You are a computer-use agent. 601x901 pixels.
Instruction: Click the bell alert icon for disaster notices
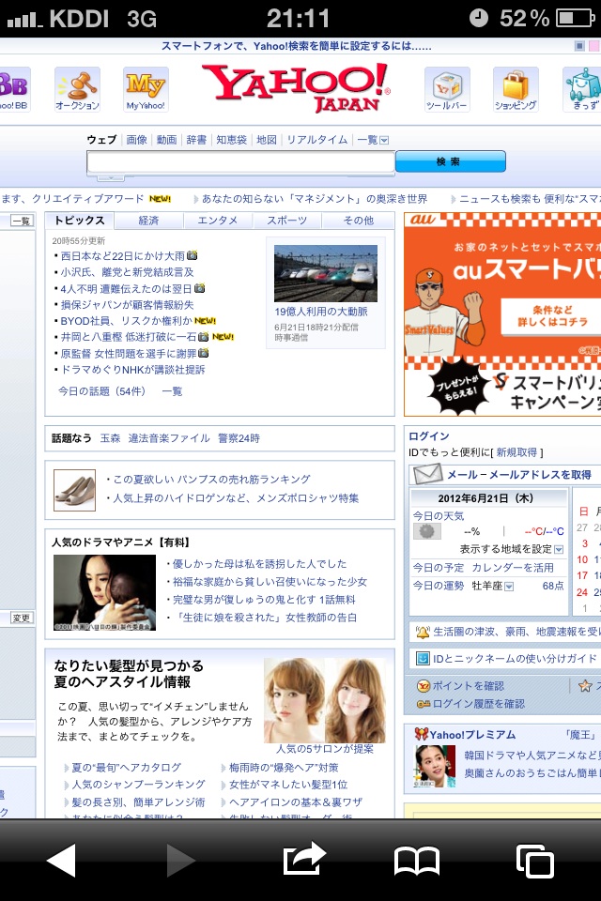(423, 632)
